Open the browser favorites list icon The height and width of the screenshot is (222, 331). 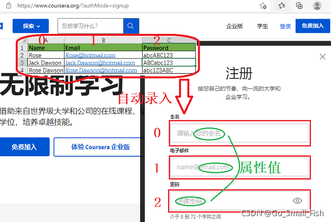click(282, 6)
